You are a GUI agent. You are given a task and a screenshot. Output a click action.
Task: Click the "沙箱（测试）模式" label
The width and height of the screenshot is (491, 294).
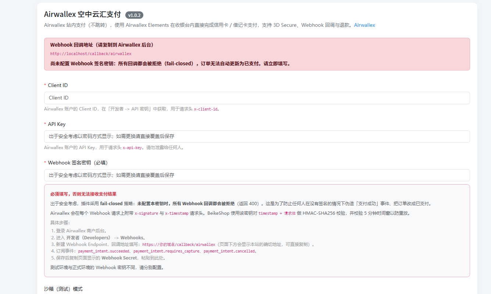[63, 289]
